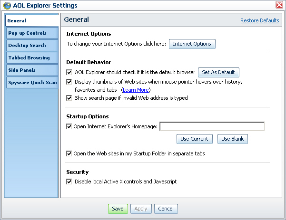The height and width of the screenshot is (220, 286).
Task: Click the Restore Defaults link
Action: pos(259,20)
